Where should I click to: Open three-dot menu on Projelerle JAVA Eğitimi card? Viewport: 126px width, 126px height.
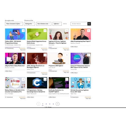click(67, 55)
